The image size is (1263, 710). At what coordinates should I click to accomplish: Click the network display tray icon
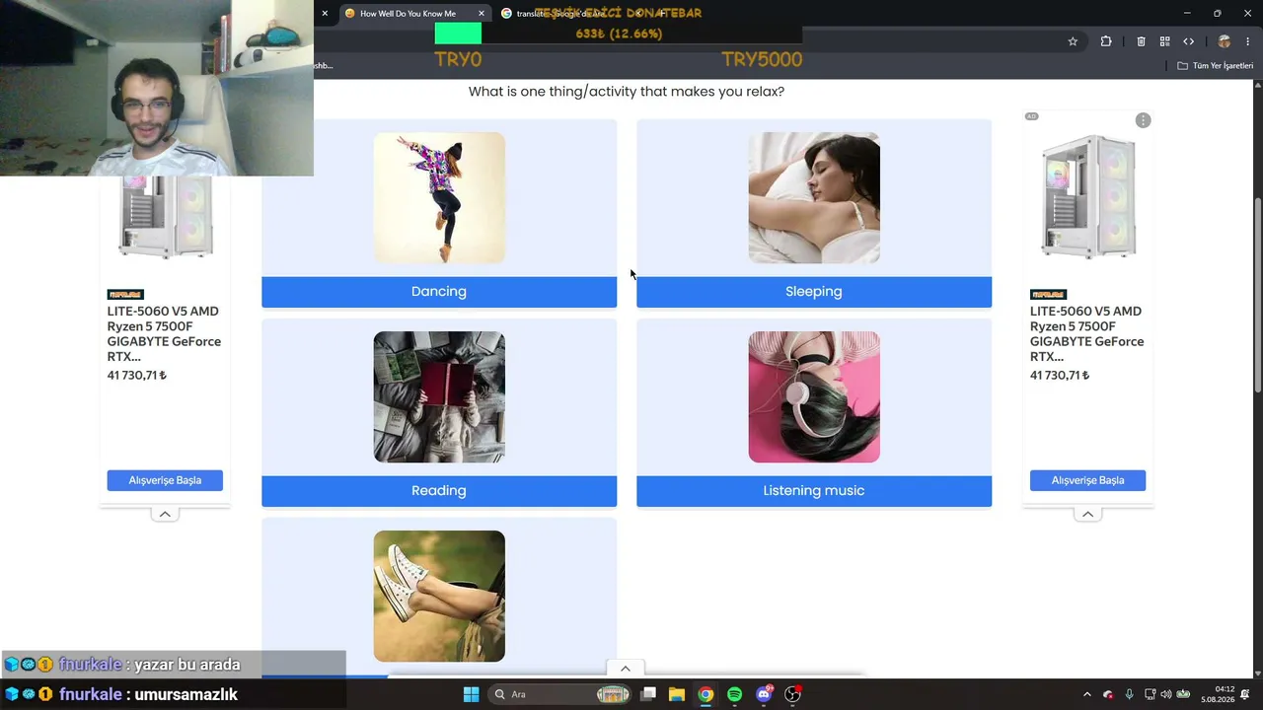1150,694
